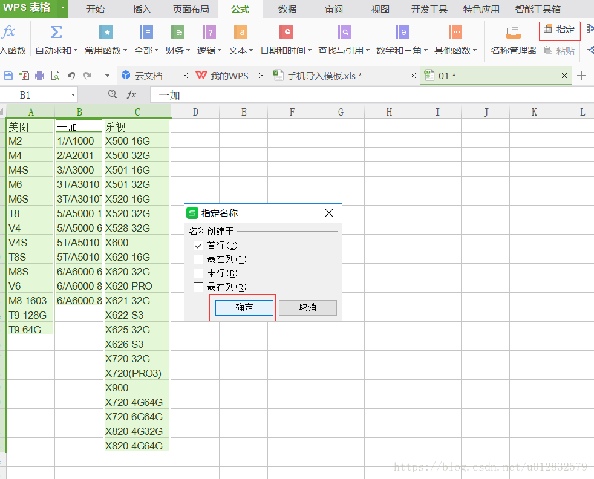Click the WPS 表格 application button

point(29,8)
